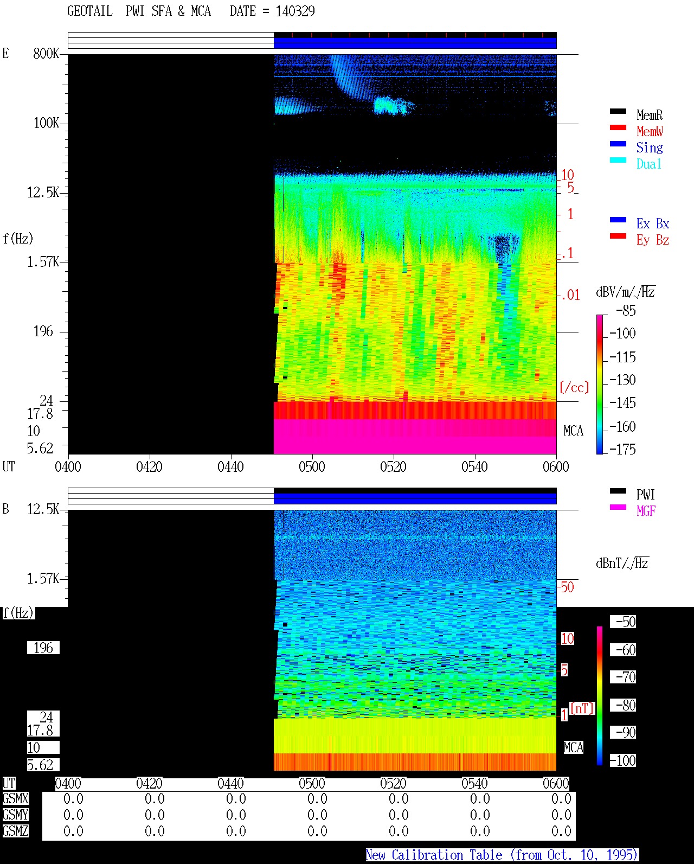Image resolution: width=694 pixels, height=864 pixels.
Task: Click the Dual legend label
Action: (x=649, y=164)
